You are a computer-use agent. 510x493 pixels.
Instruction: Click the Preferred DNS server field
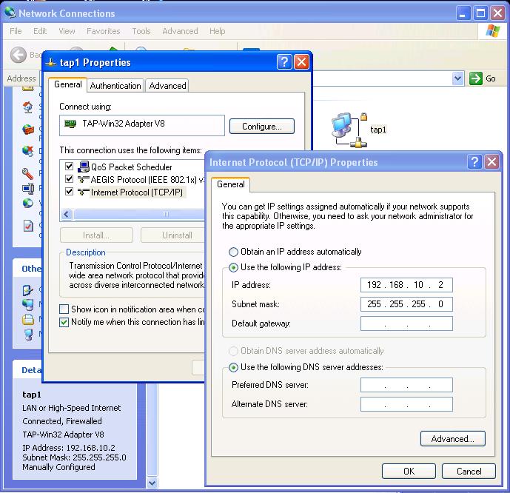click(x=406, y=385)
